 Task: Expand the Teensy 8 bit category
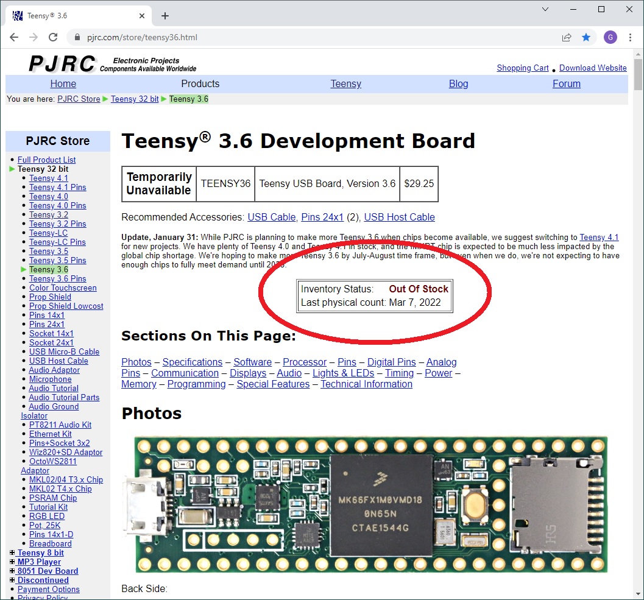(12, 553)
